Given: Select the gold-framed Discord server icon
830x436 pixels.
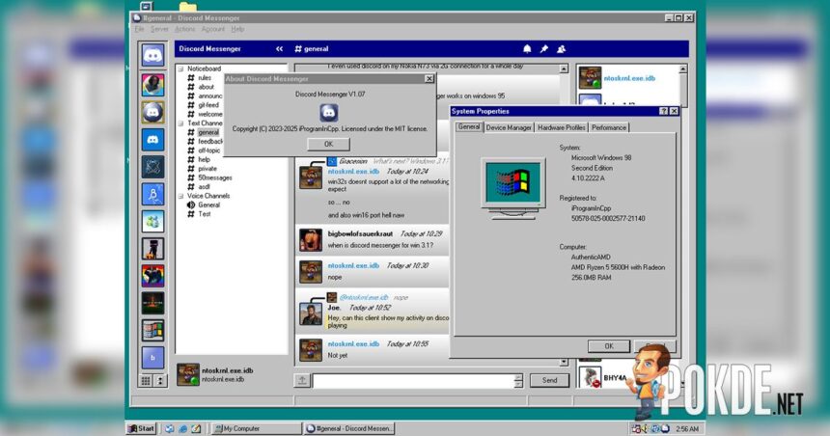Looking at the screenshot, I should click(x=153, y=112).
